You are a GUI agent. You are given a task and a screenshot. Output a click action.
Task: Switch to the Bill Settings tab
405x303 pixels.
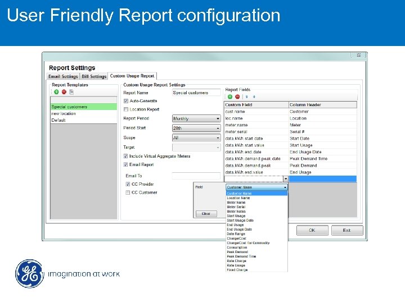coord(94,76)
